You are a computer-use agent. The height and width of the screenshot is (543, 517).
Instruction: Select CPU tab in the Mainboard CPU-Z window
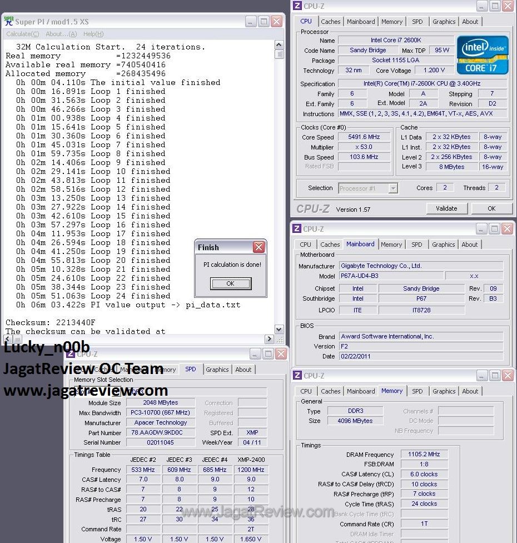tap(305, 245)
